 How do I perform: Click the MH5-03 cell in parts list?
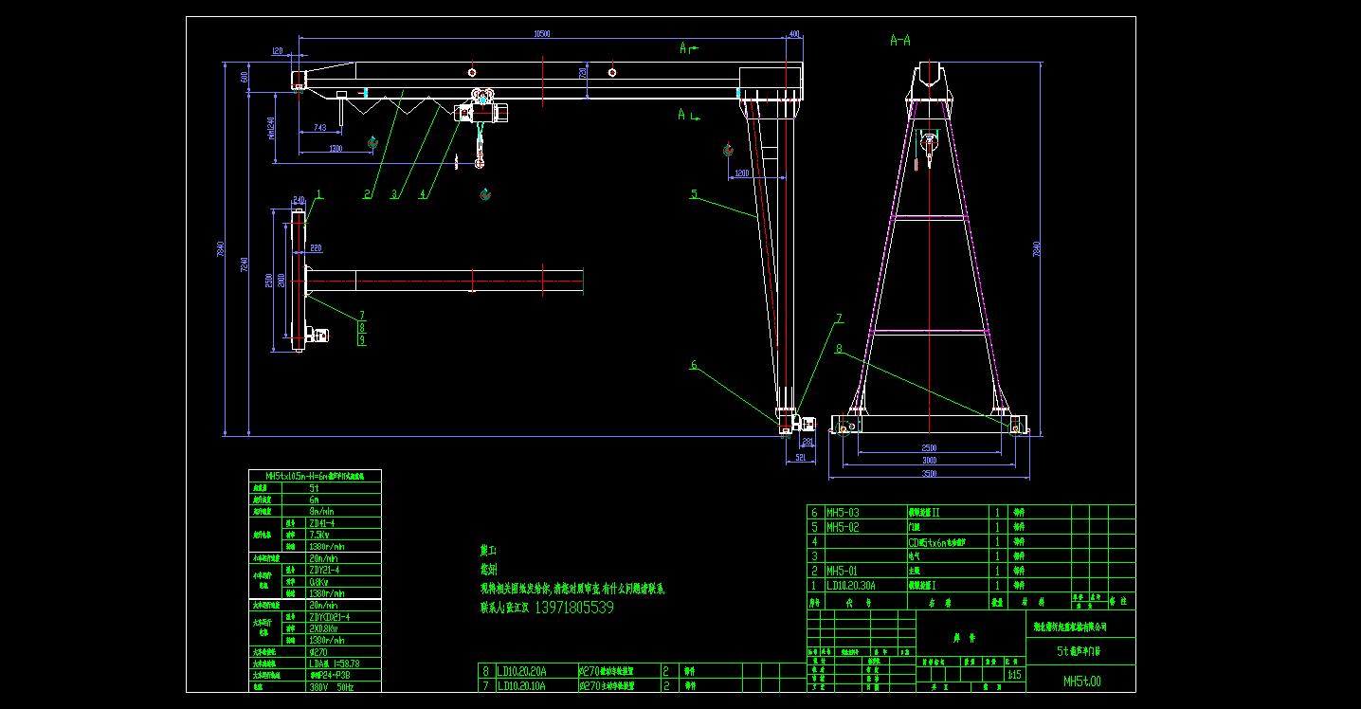[844, 512]
